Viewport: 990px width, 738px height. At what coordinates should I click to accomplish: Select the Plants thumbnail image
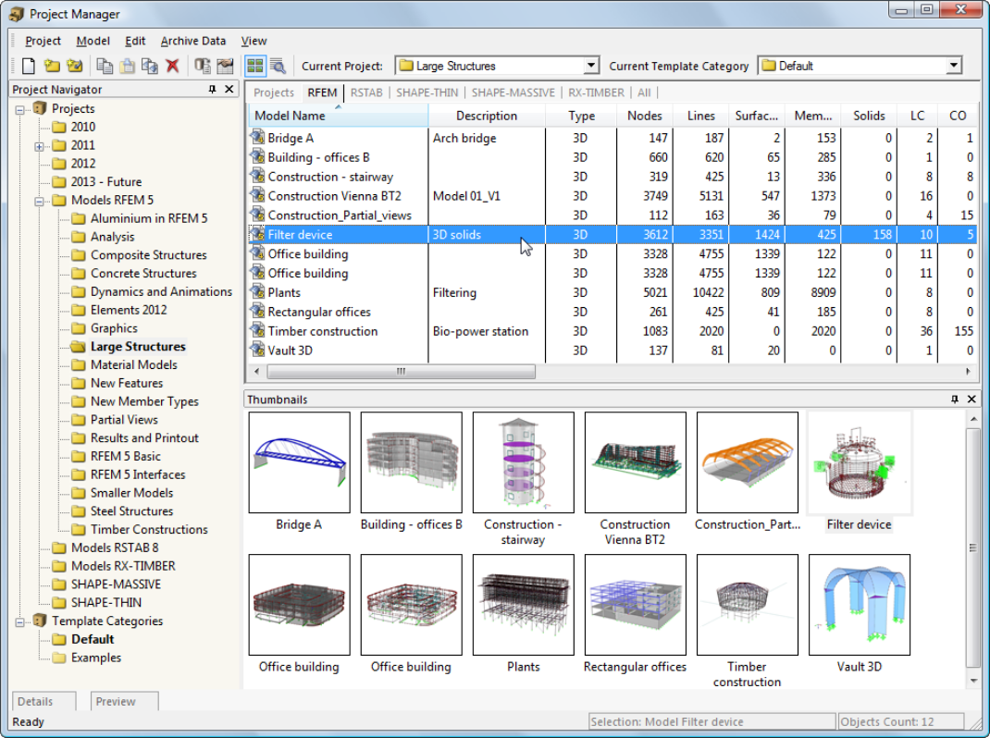(x=524, y=605)
